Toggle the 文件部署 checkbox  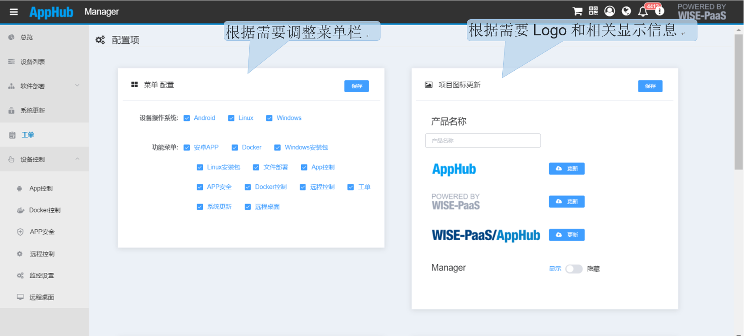(256, 167)
